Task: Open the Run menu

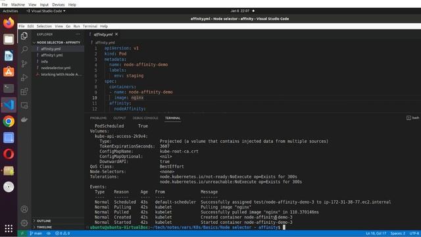Action: (x=76, y=26)
